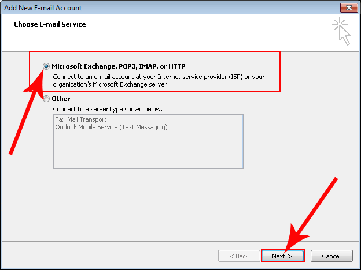The image size is (361, 270).
Task: Click the disabled < Back button
Action: [239, 256]
